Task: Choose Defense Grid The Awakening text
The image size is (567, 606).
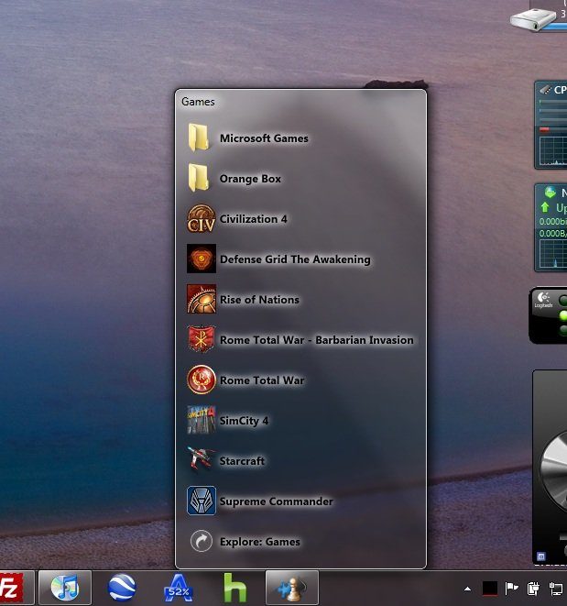Action: (295, 259)
